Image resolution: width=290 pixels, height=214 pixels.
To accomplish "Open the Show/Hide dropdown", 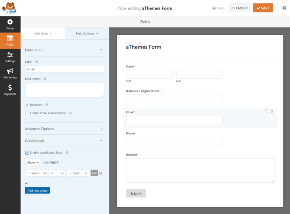I will click(33, 162).
